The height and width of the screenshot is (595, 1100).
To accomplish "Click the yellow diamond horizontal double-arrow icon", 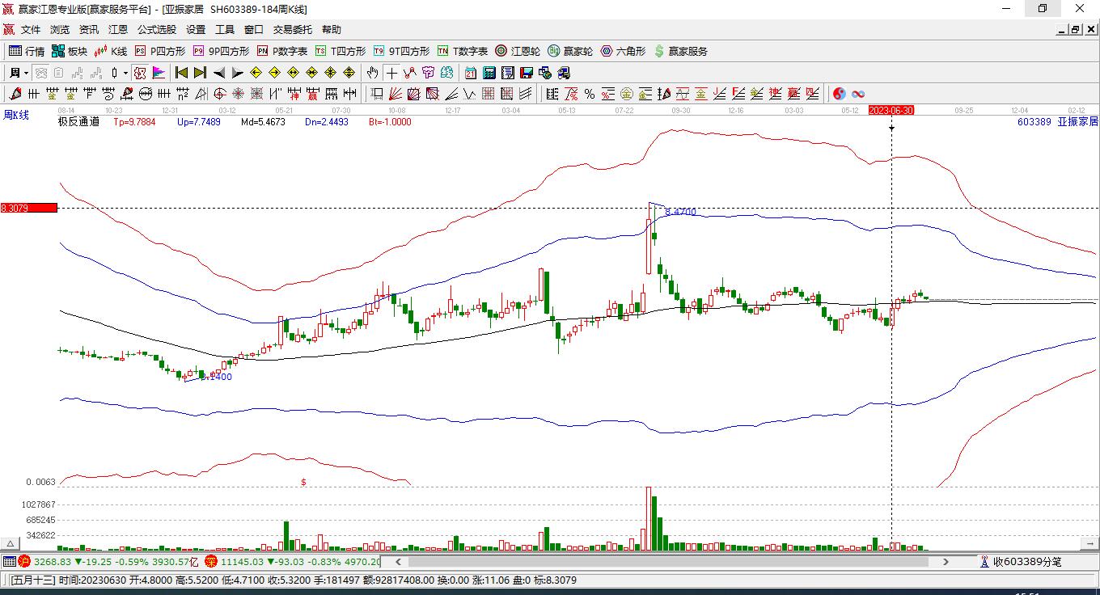I will pyautogui.click(x=294, y=73).
